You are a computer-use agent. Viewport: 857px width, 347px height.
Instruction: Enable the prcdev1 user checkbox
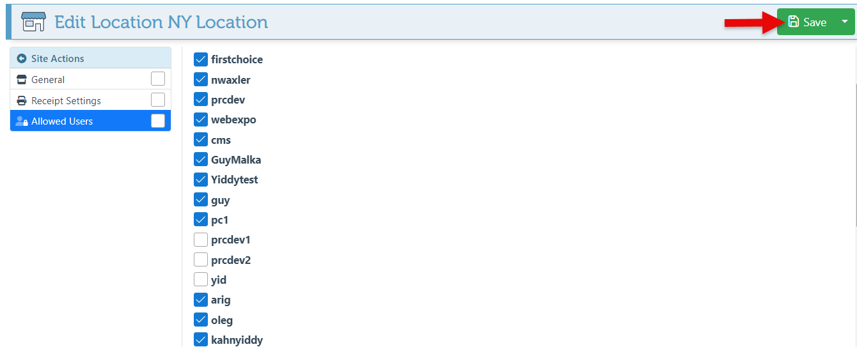click(x=201, y=240)
